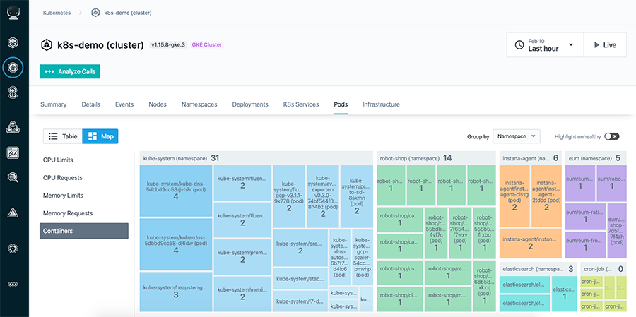Open the settings gear sidebar icon
The width and height of the screenshot is (636, 317).
[x=13, y=248]
